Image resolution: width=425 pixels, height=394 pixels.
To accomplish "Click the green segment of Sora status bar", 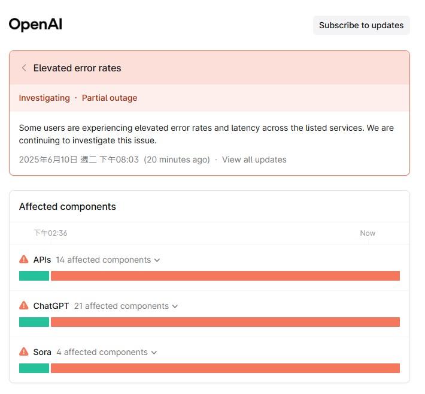I will tap(34, 368).
